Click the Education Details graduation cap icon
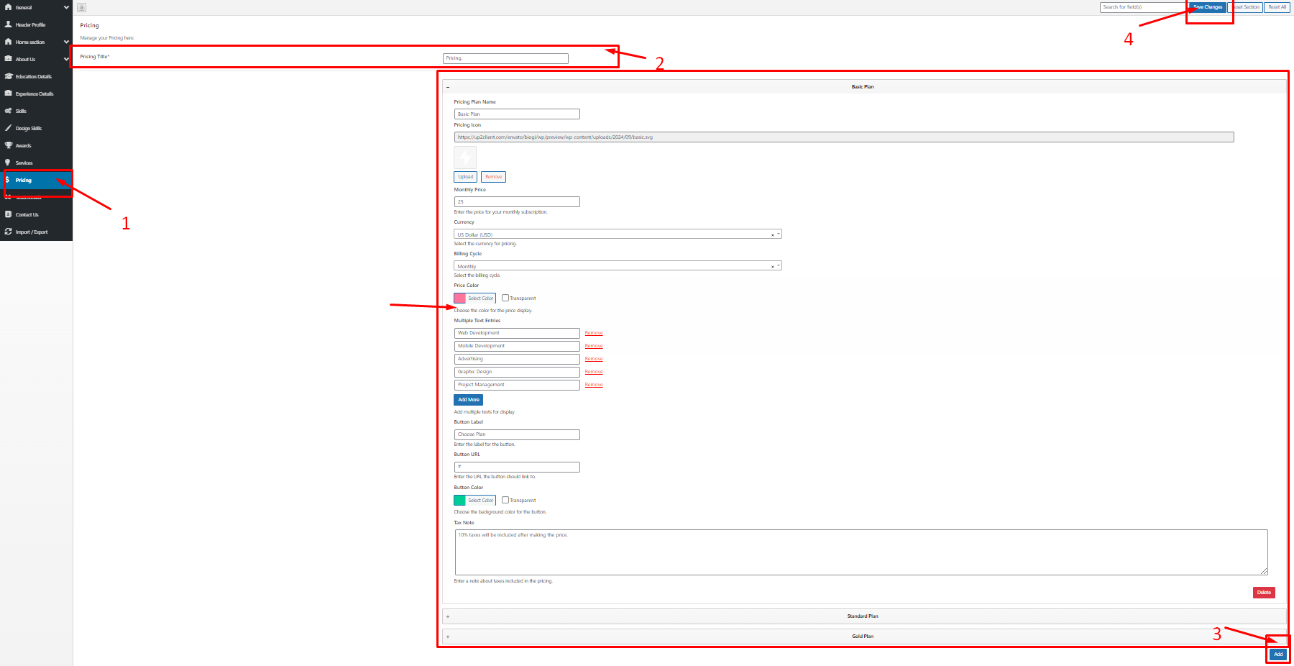The width and height of the screenshot is (1294, 666). point(8,76)
